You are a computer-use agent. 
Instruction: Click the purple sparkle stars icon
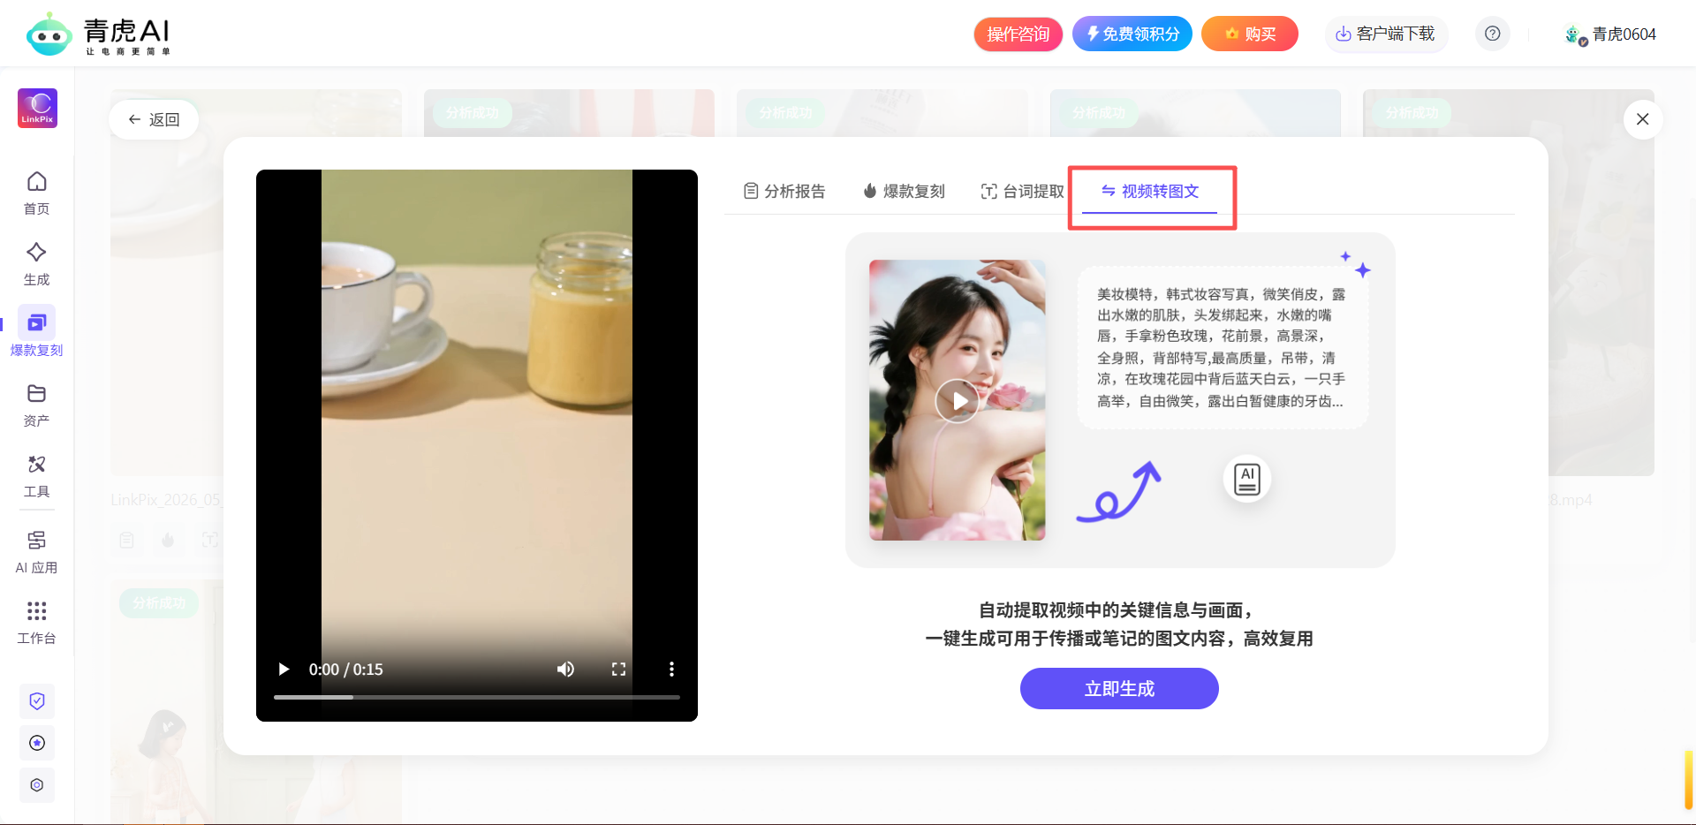1356,264
